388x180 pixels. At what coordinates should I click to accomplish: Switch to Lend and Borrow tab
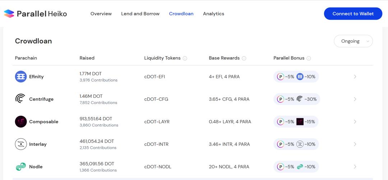coord(140,14)
